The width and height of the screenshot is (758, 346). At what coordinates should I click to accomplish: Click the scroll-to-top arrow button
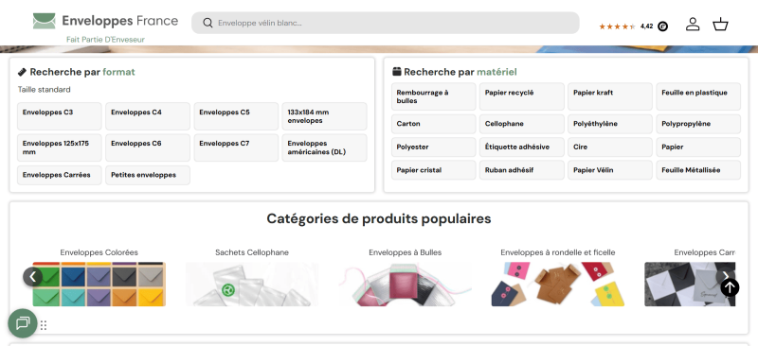730,287
